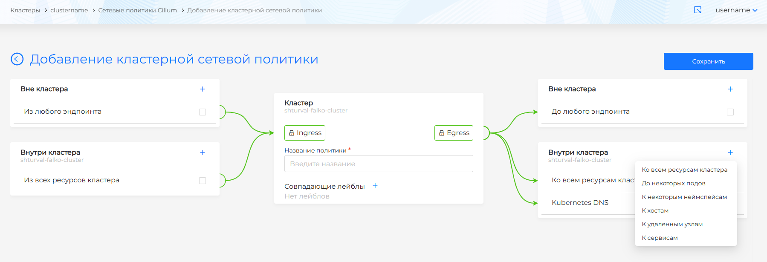Add source in left 'Внутри кластера' panel
This screenshot has height=262, width=767.
(x=203, y=153)
